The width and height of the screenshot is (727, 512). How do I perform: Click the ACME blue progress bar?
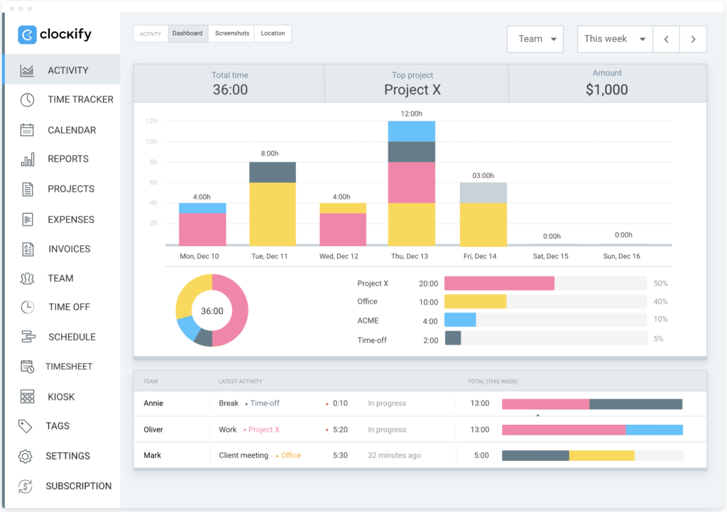pos(460,320)
